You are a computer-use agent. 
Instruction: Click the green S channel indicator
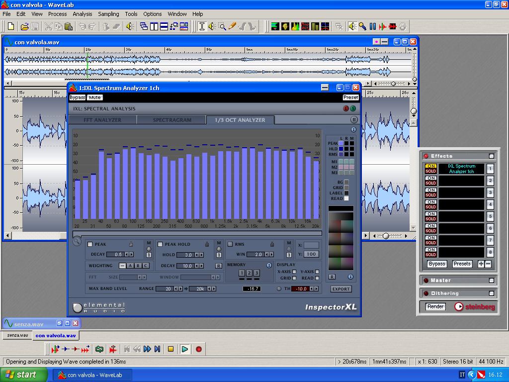coord(353,108)
